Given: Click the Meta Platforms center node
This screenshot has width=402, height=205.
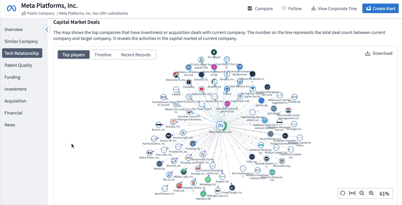Looking at the screenshot, I should [x=220, y=125].
